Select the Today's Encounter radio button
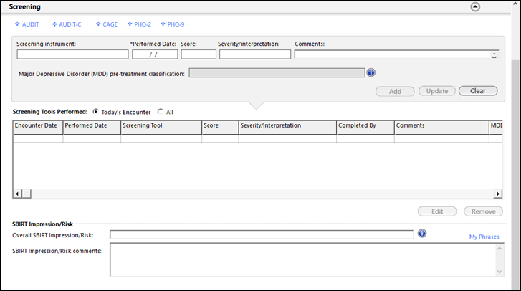 (x=96, y=112)
